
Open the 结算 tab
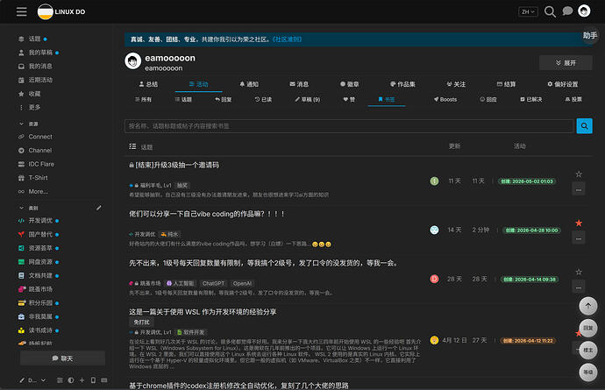(x=506, y=84)
